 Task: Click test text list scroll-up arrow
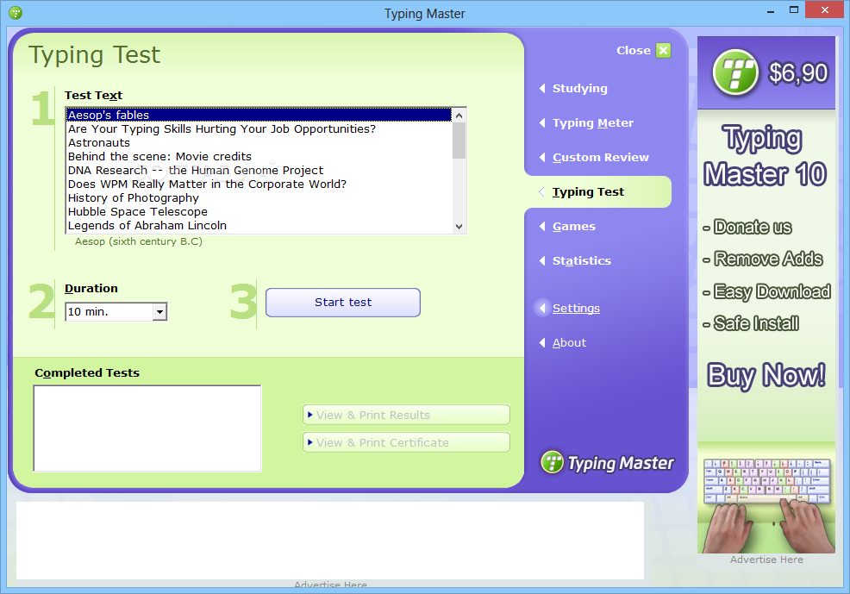point(459,115)
